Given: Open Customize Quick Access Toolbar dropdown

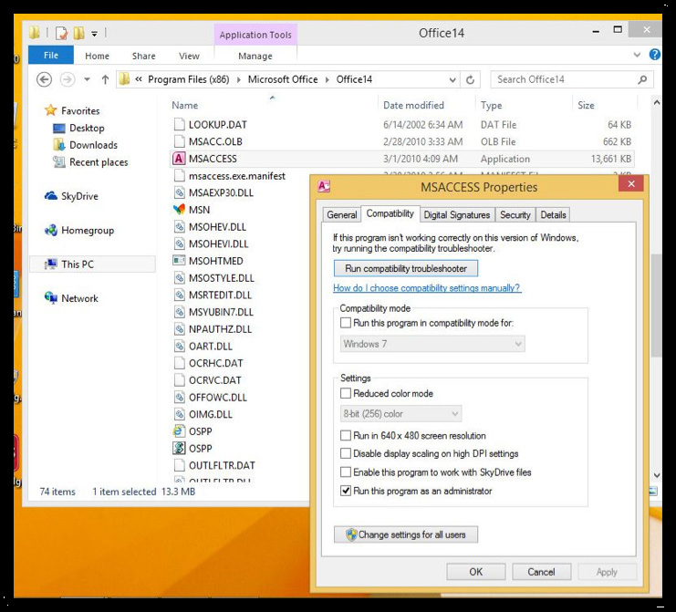Looking at the screenshot, I should pyautogui.click(x=94, y=33).
